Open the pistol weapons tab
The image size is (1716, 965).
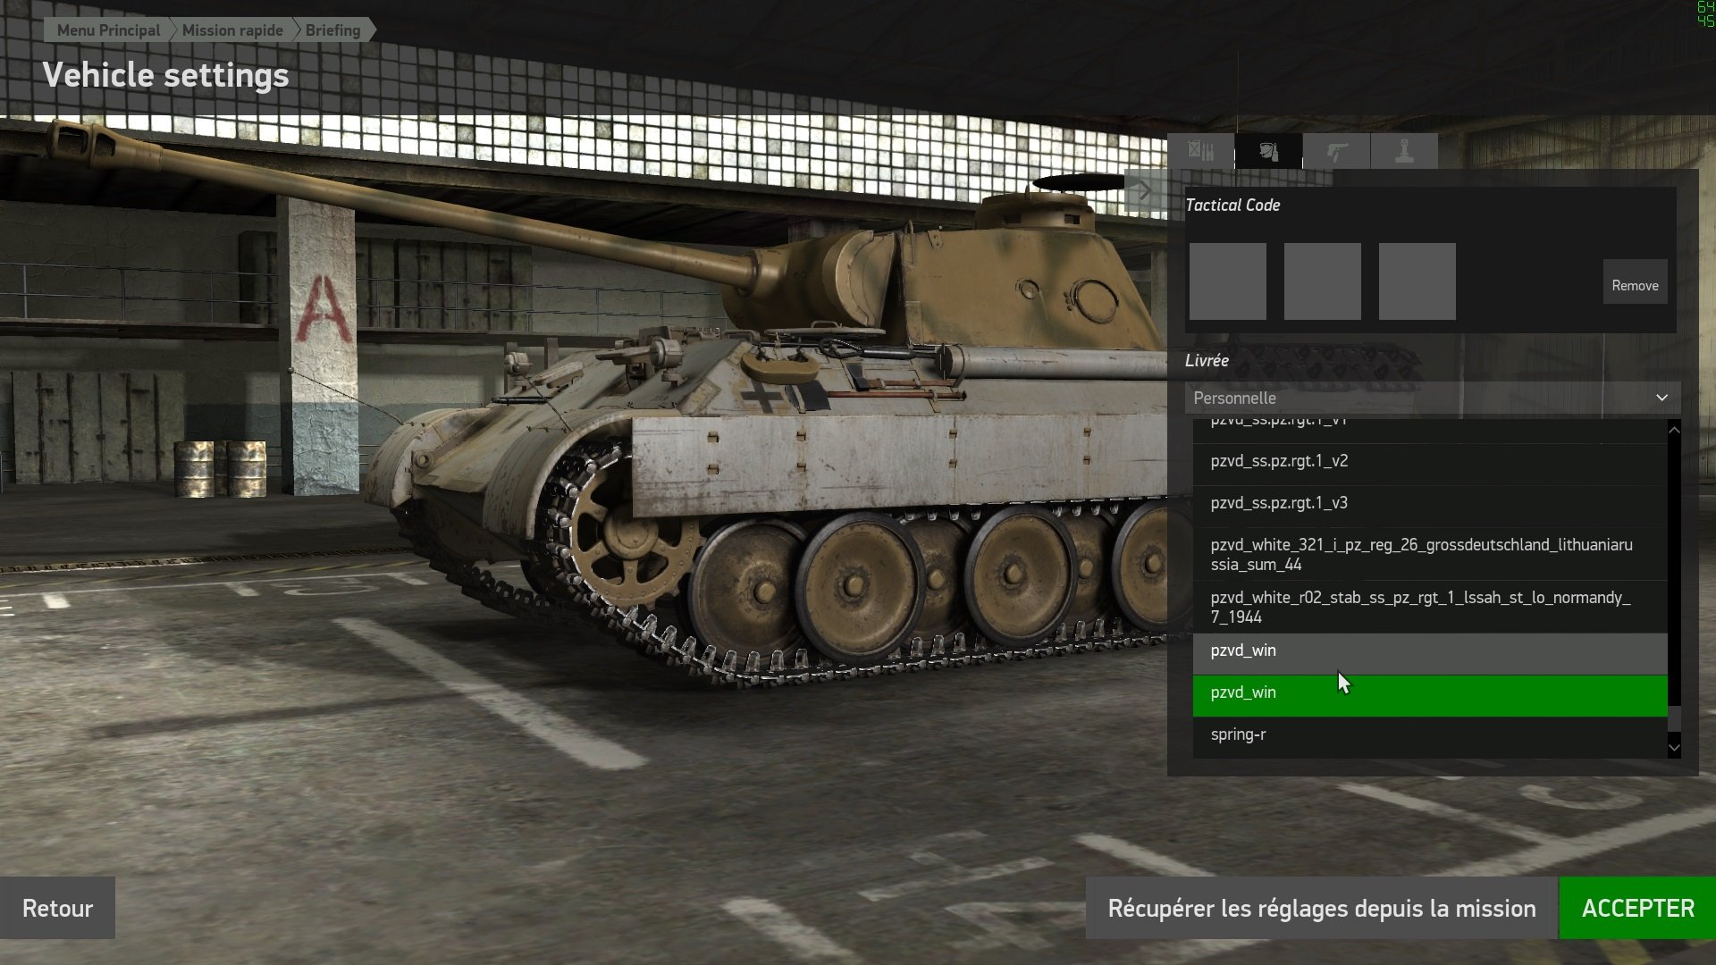point(1336,151)
